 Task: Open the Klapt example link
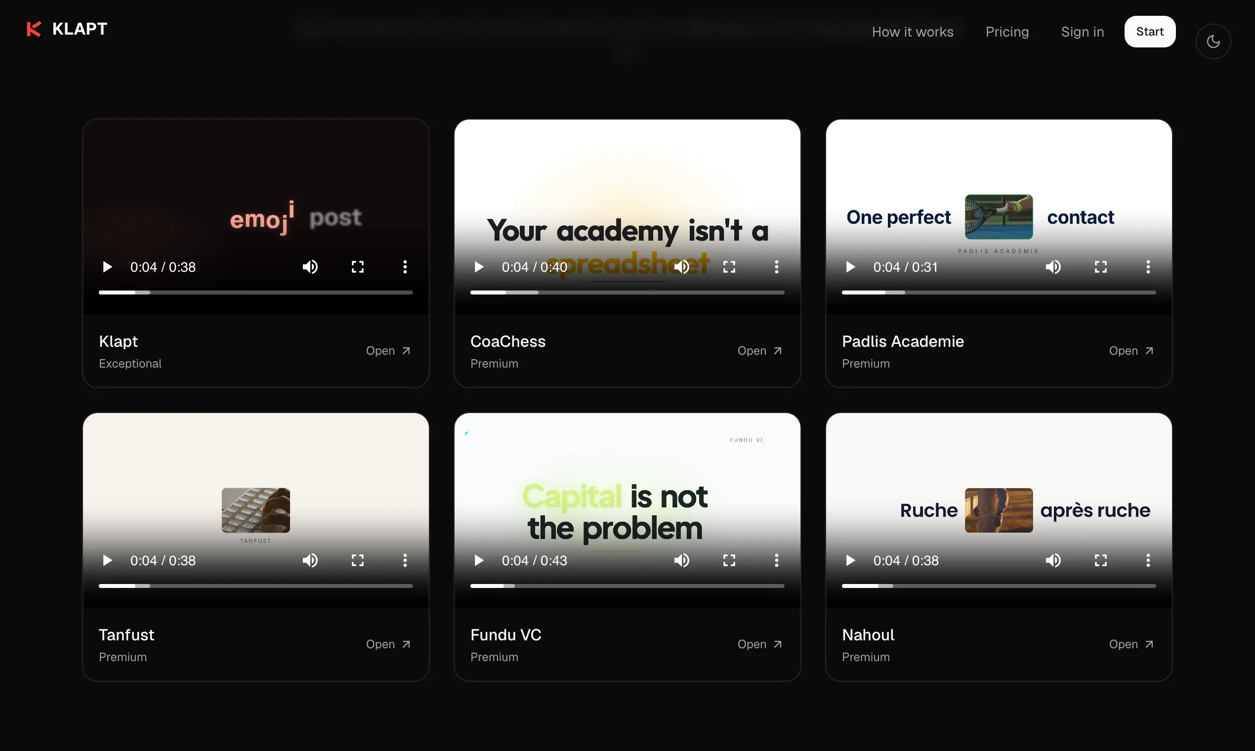click(x=388, y=351)
